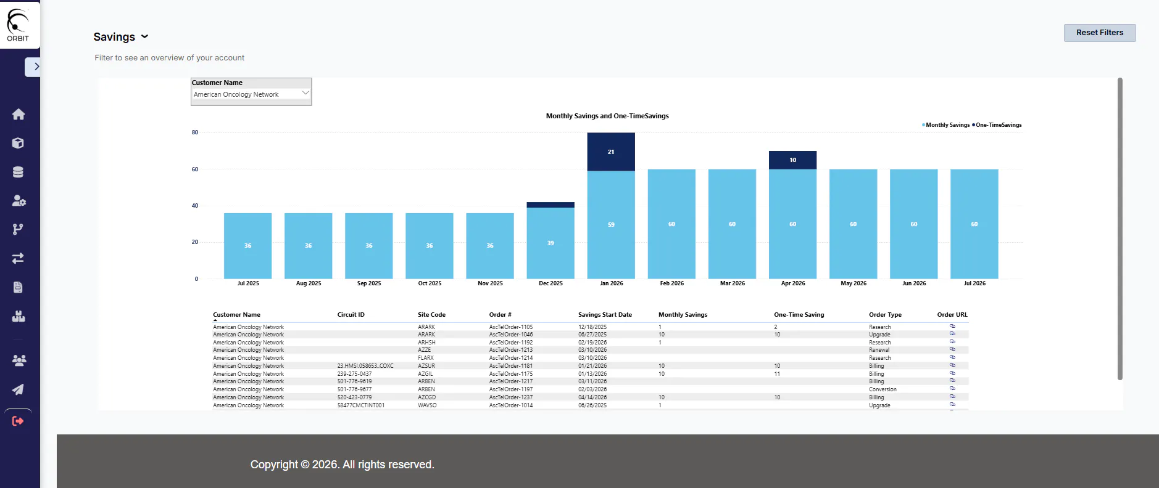Image resolution: width=1159 pixels, height=488 pixels.
Task: Expand the sidebar with the arrow toggle
Action: [33, 67]
